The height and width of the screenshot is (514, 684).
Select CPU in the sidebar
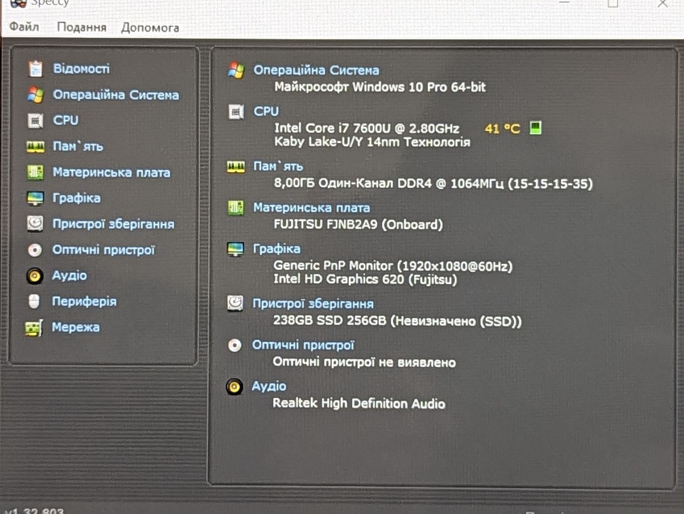[66, 121]
